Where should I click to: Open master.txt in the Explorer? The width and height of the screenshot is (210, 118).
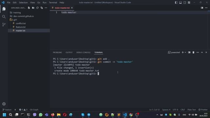(29, 30)
